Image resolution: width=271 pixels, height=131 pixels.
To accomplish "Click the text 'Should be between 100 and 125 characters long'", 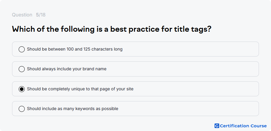I will [75, 49].
